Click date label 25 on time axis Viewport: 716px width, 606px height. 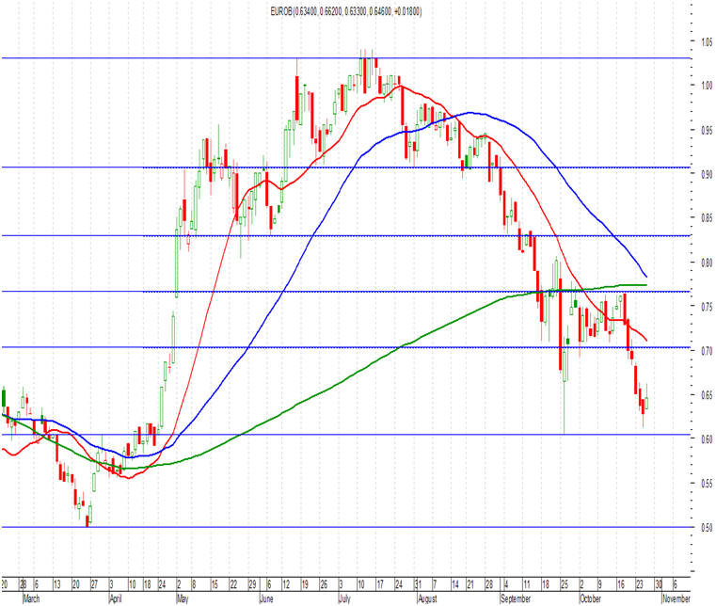click(565, 584)
